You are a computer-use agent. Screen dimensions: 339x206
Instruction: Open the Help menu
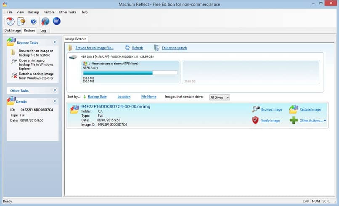[84, 12]
